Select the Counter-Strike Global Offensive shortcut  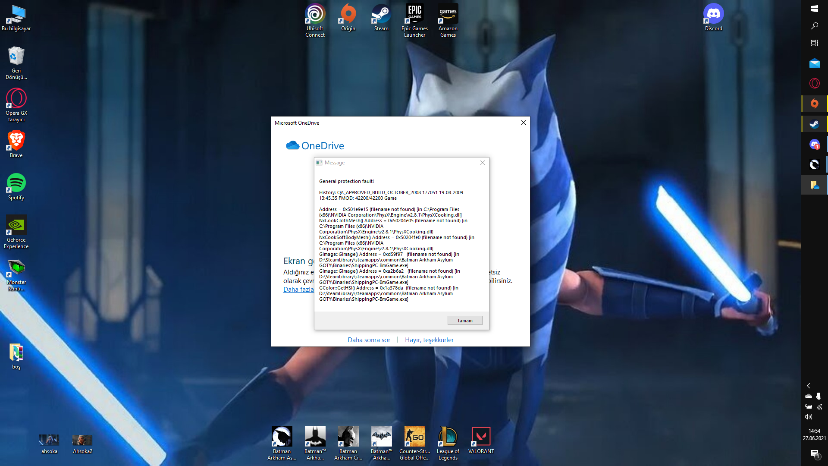[415, 444]
